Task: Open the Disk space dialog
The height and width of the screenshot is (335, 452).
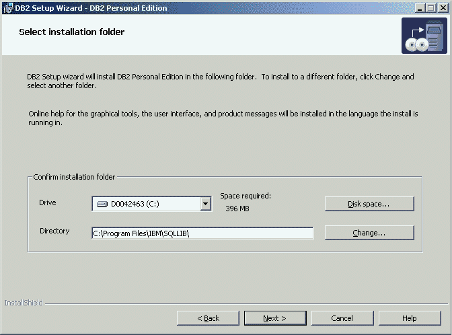Action: pyautogui.click(x=369, y=204)
